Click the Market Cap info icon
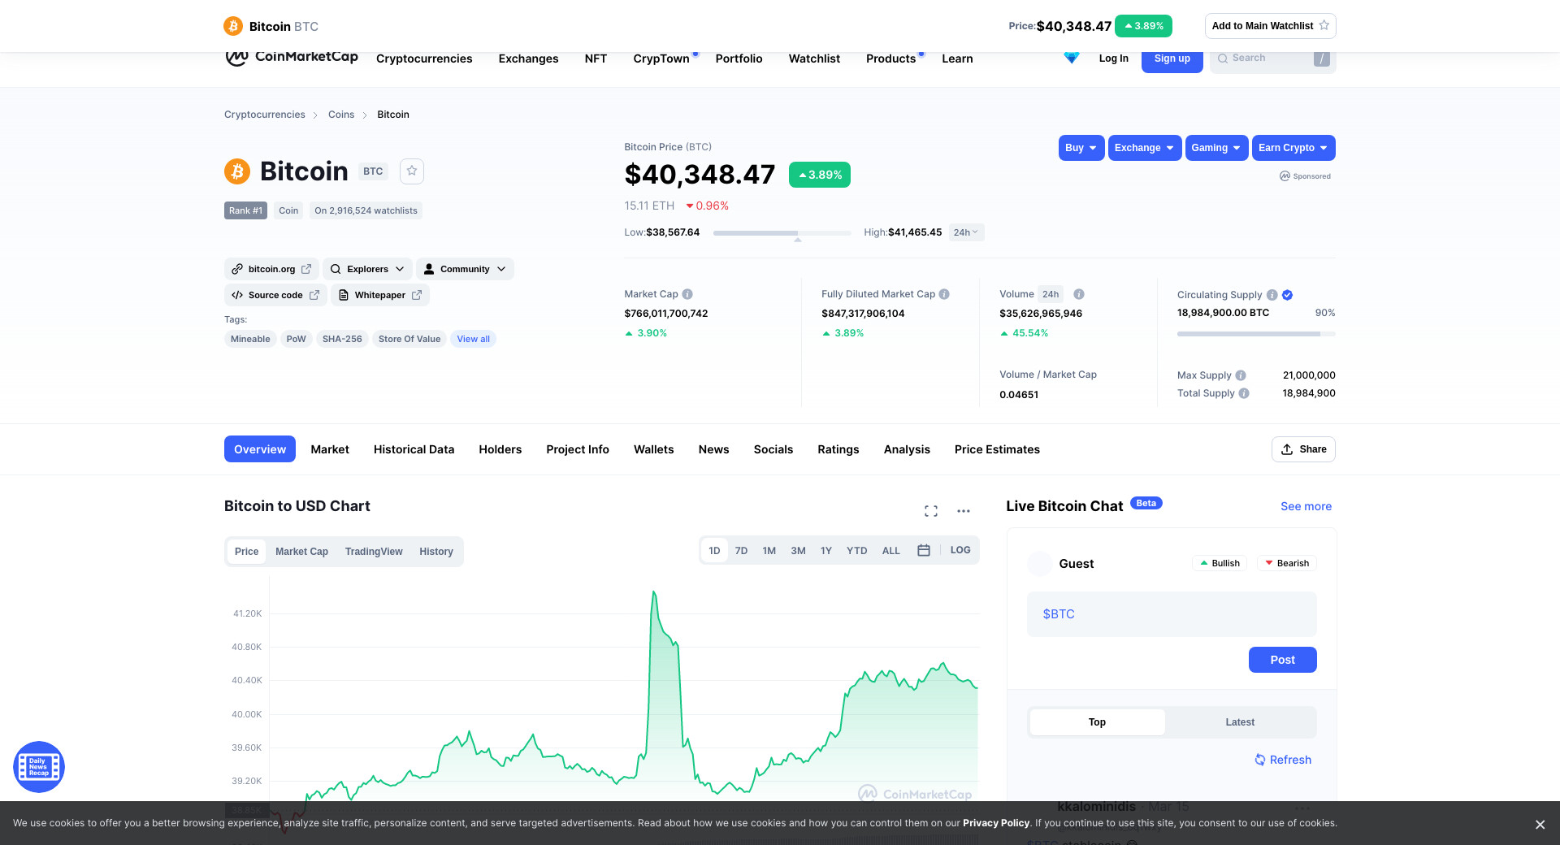This screenshot has width=1560, height=845. [687, 294]
